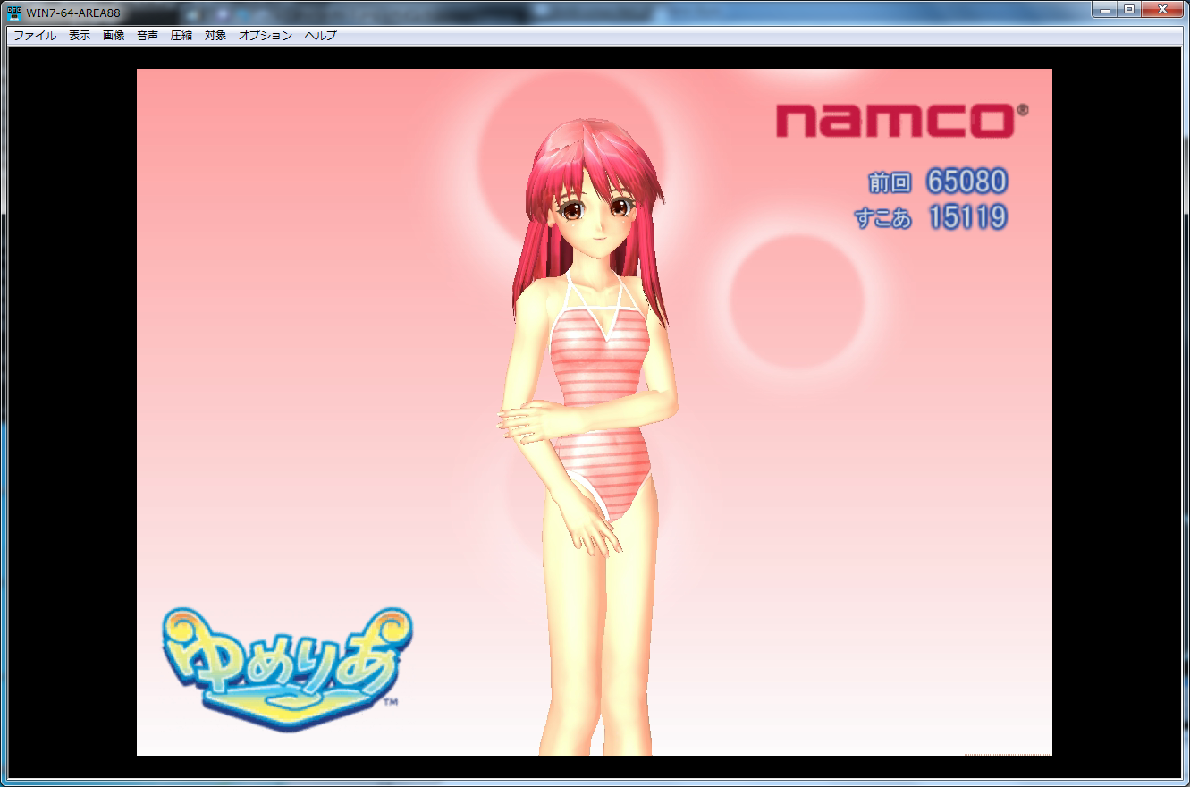
Task: Open the ヘルプ menu
Action: 321,36
